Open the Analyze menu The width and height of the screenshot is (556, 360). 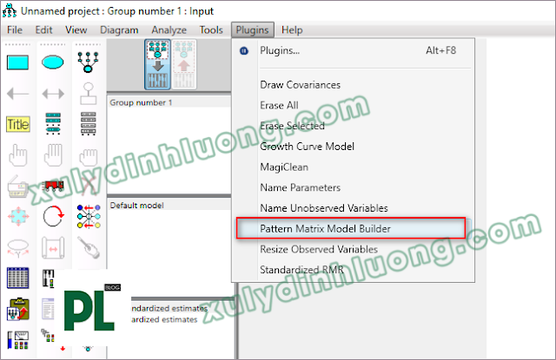[x=169, y=29]
